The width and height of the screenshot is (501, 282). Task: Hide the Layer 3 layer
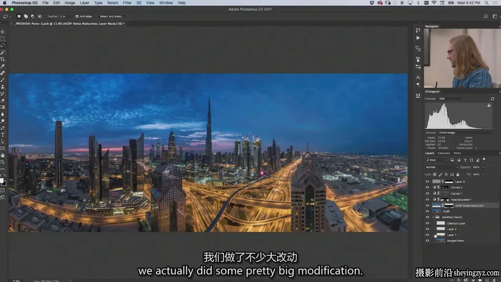[x=427, y=182]
